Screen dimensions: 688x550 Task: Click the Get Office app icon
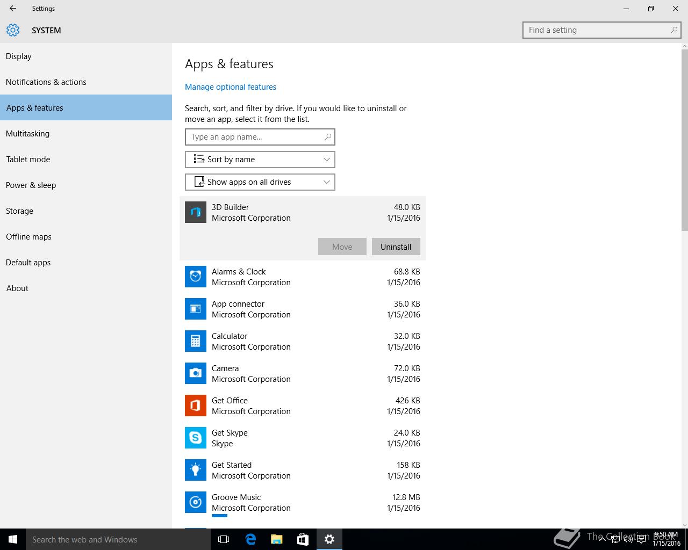click(x=196, y=406)
